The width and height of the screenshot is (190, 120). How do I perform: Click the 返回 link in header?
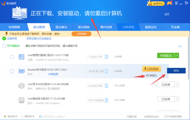(167, 14)
